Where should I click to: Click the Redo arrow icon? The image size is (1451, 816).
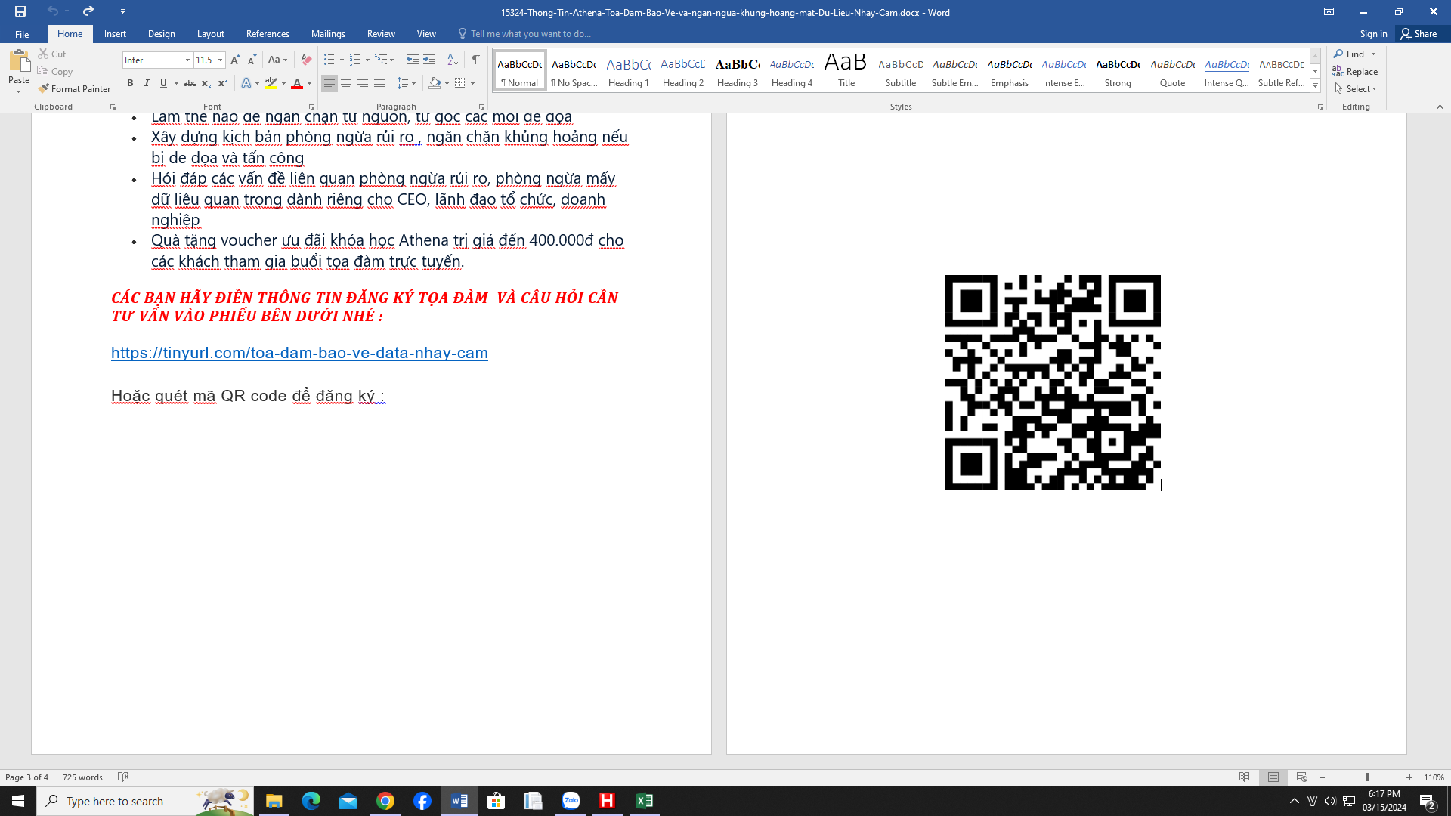(x=88, y=11)
